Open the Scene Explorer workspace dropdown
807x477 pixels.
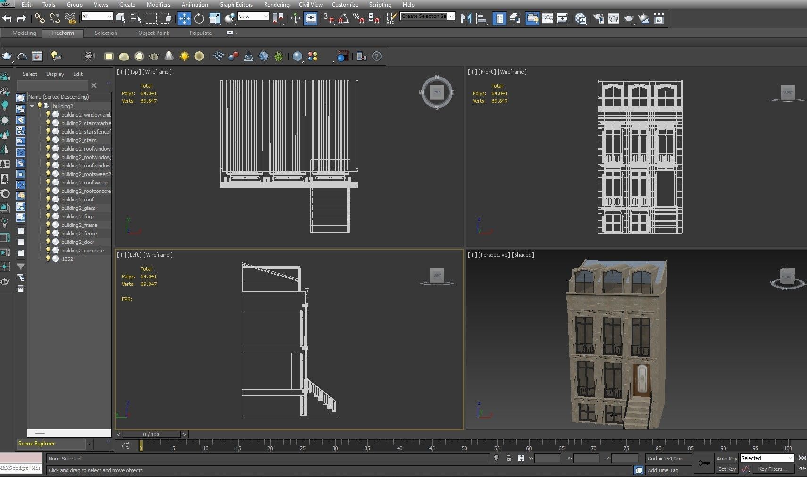[89, 444]
